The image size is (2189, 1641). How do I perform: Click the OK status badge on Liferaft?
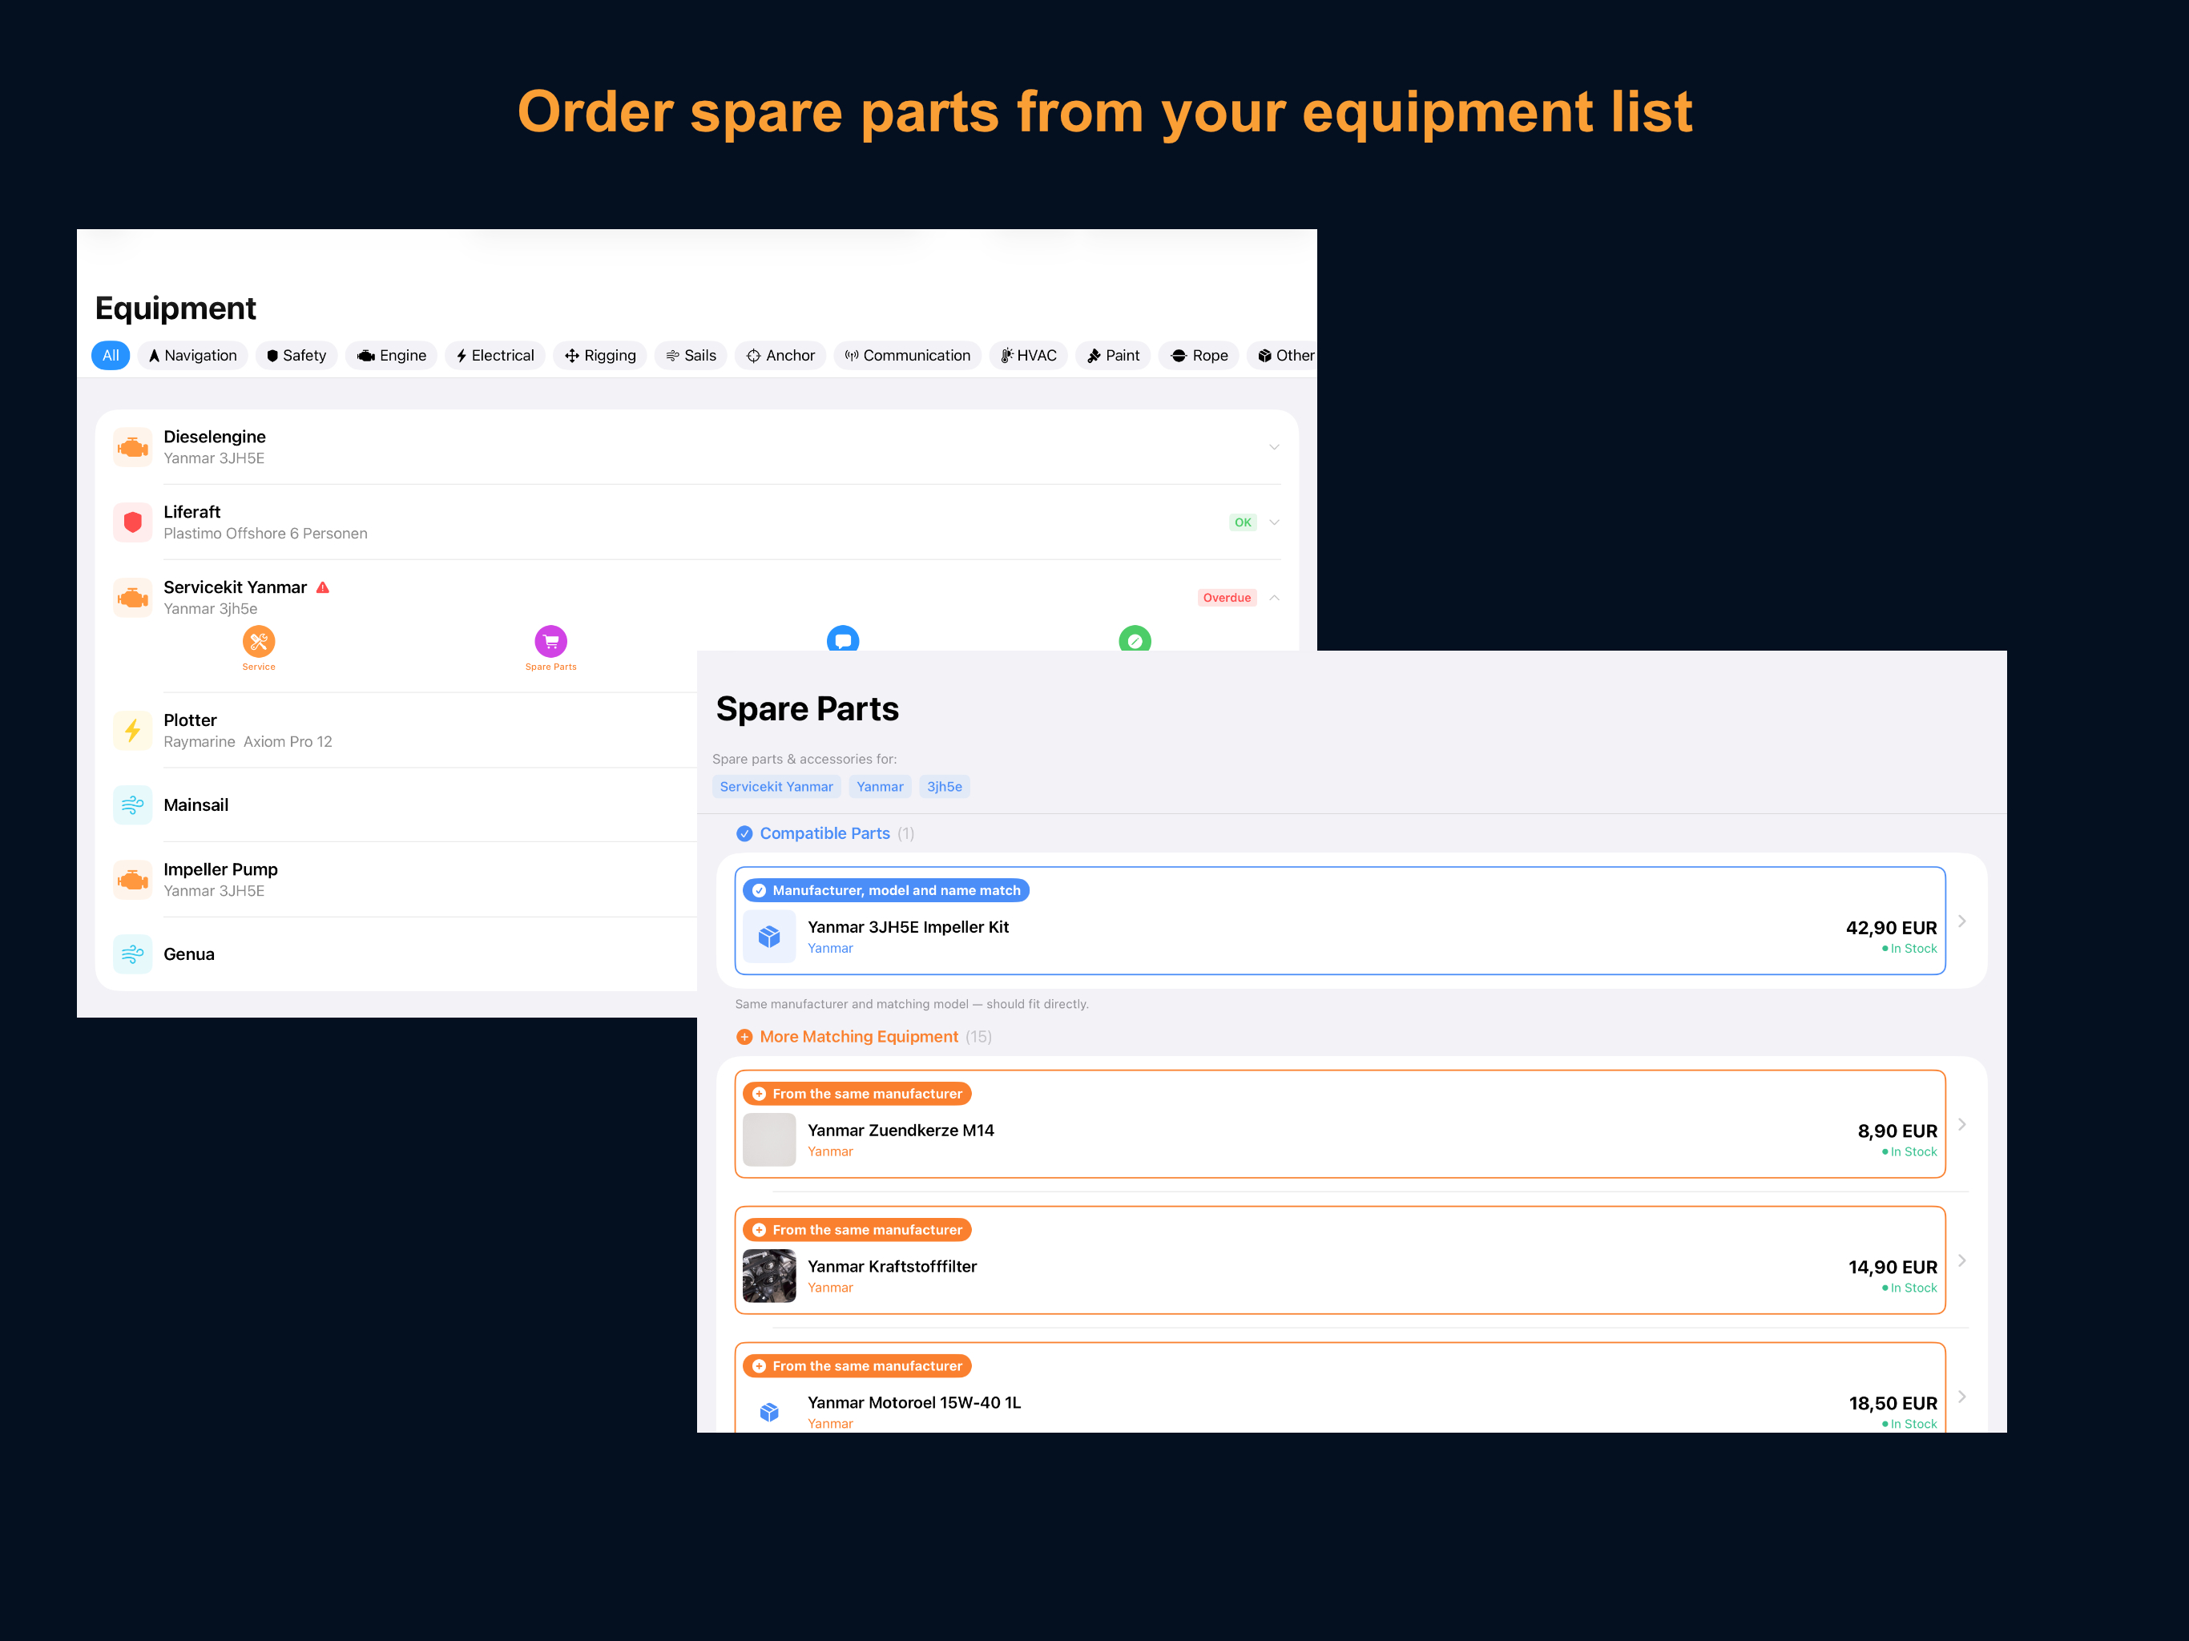pos(1243,522)
